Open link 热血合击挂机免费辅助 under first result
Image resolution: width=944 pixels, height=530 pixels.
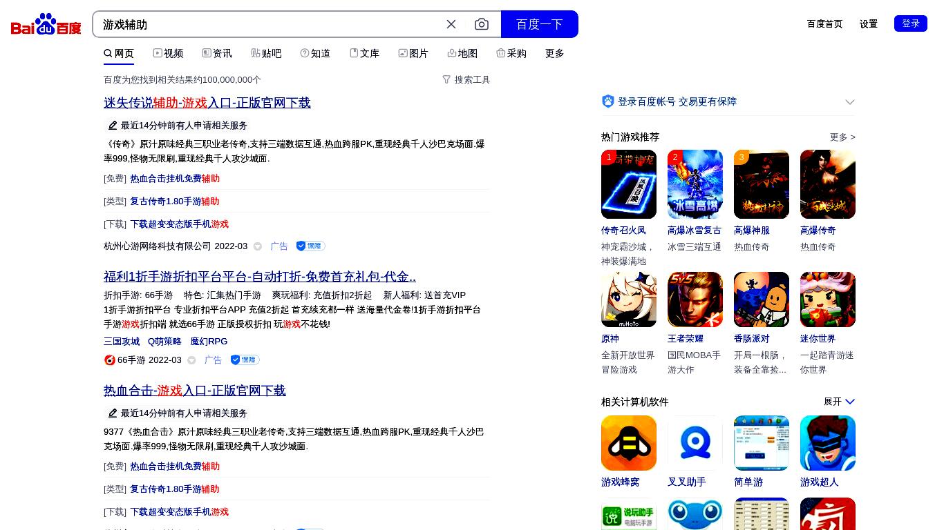(x=175, y=179)
